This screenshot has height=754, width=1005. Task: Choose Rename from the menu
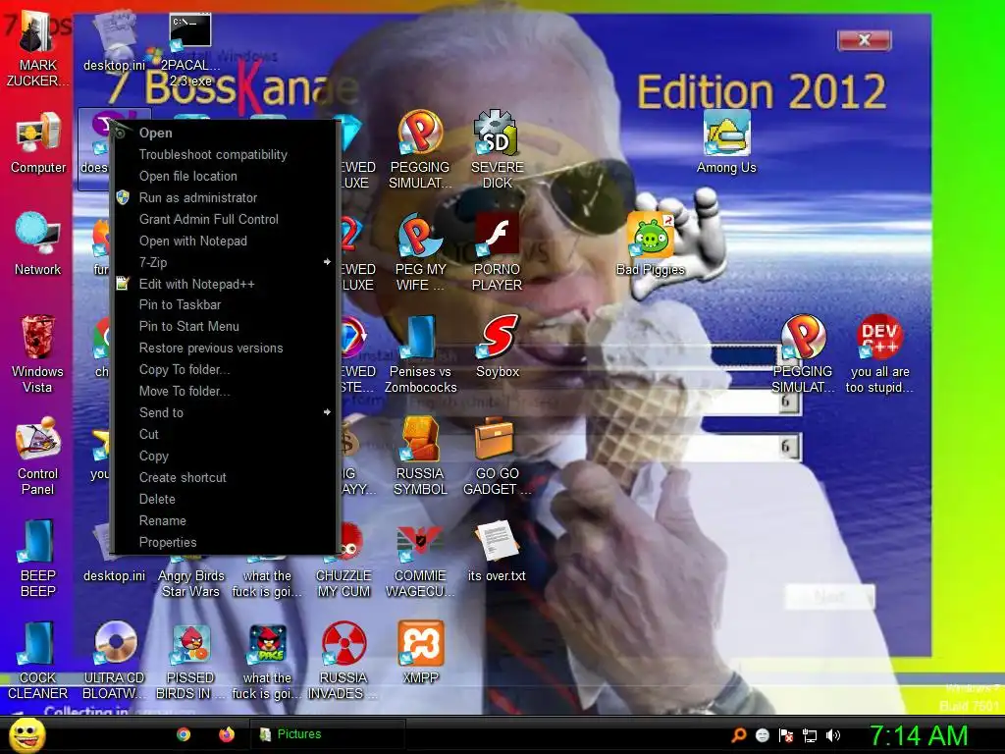[x=225, y=521]
